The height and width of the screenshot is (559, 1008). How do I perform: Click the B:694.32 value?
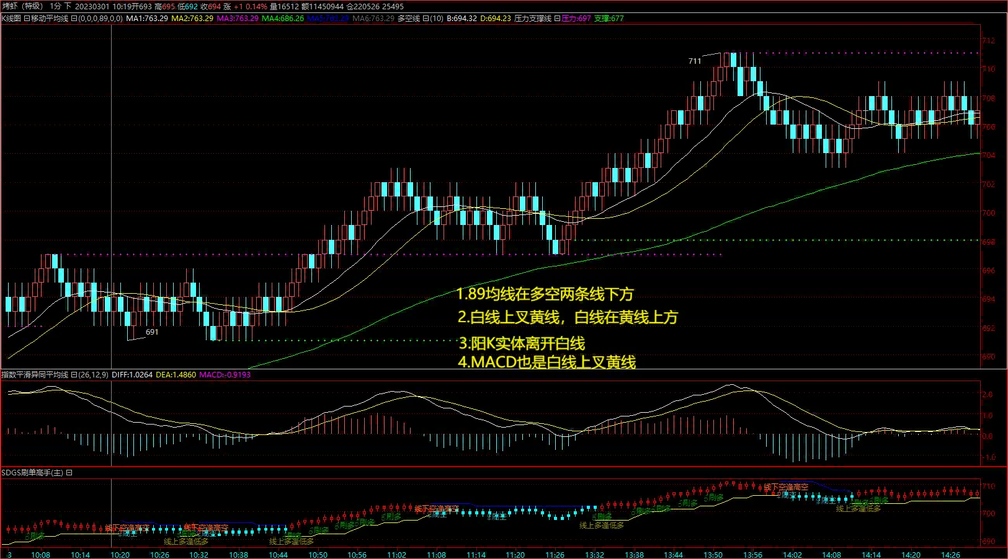(x=462, y=19)
